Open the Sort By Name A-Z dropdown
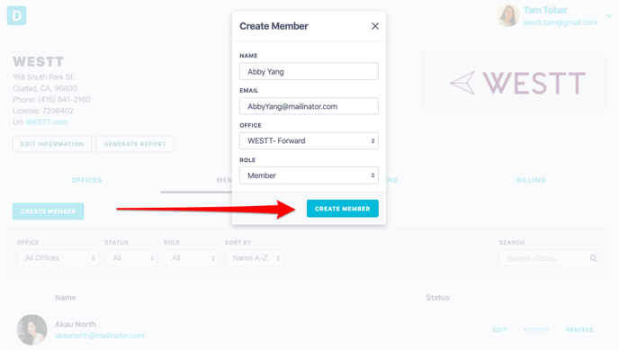 pos(255,258)
